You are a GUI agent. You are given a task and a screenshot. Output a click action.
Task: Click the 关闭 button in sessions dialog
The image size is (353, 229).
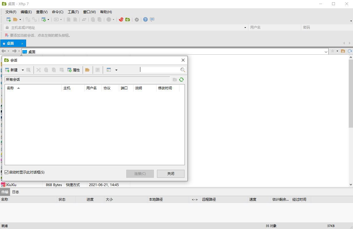coord(171,173)
